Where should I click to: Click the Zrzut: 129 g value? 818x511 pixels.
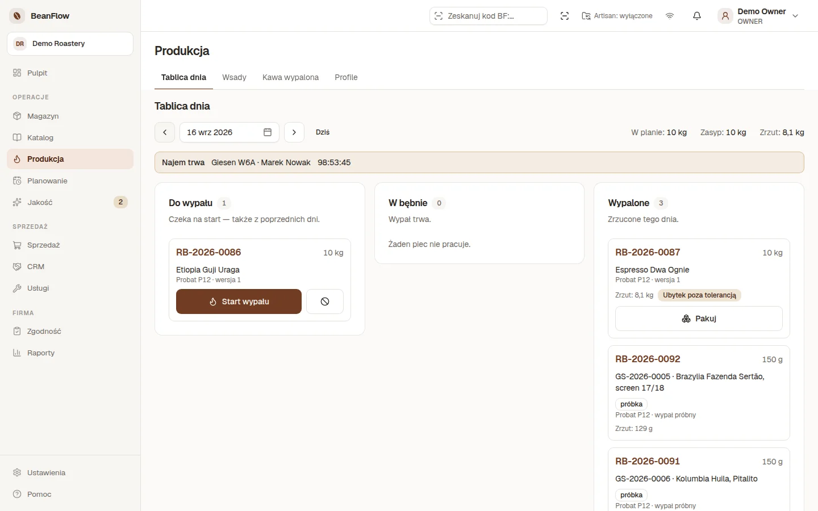634,429
